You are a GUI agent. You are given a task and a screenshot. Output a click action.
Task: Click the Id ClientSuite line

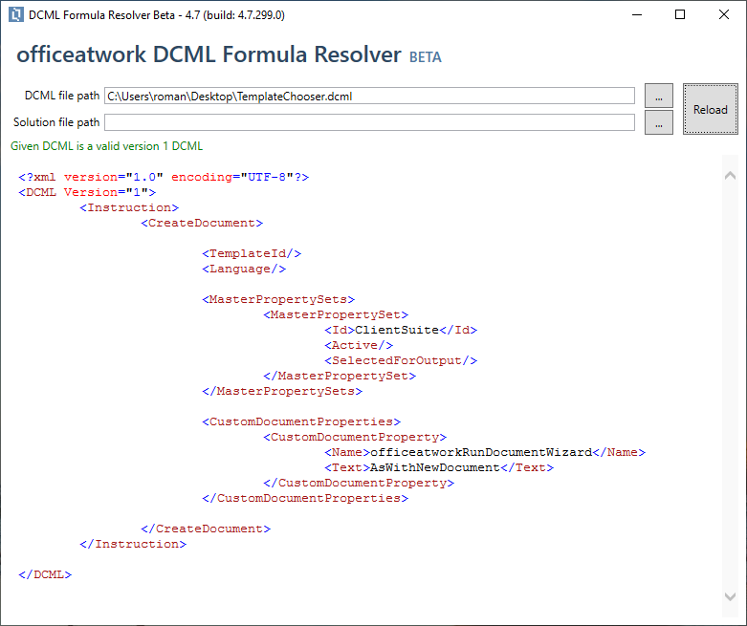tap(401, 330)
